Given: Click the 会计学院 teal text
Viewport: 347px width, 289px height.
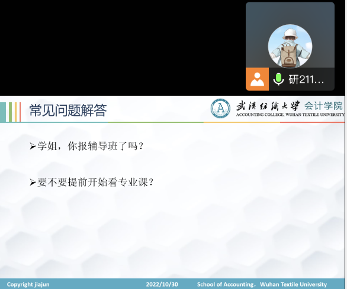Looking at the screenshot, I should tap(323, 106).
